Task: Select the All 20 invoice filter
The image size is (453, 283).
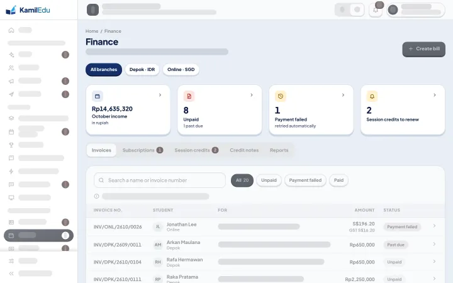Action: pyautogui.click(x=242, y=180)
